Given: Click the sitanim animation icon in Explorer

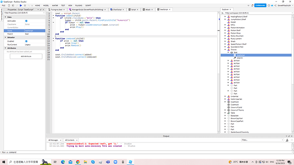Looking at the screenshot, I should click(x=235, y=58).
